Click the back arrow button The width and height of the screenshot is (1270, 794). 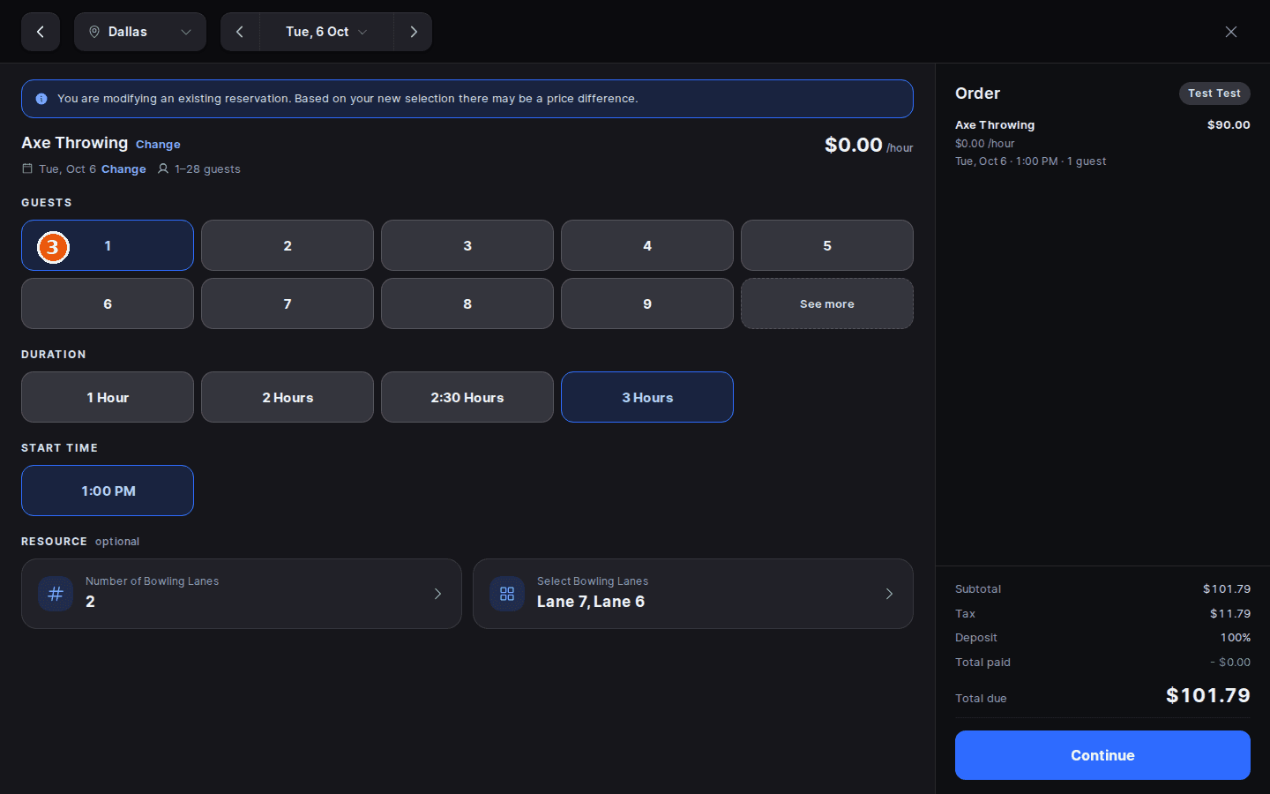41,32
